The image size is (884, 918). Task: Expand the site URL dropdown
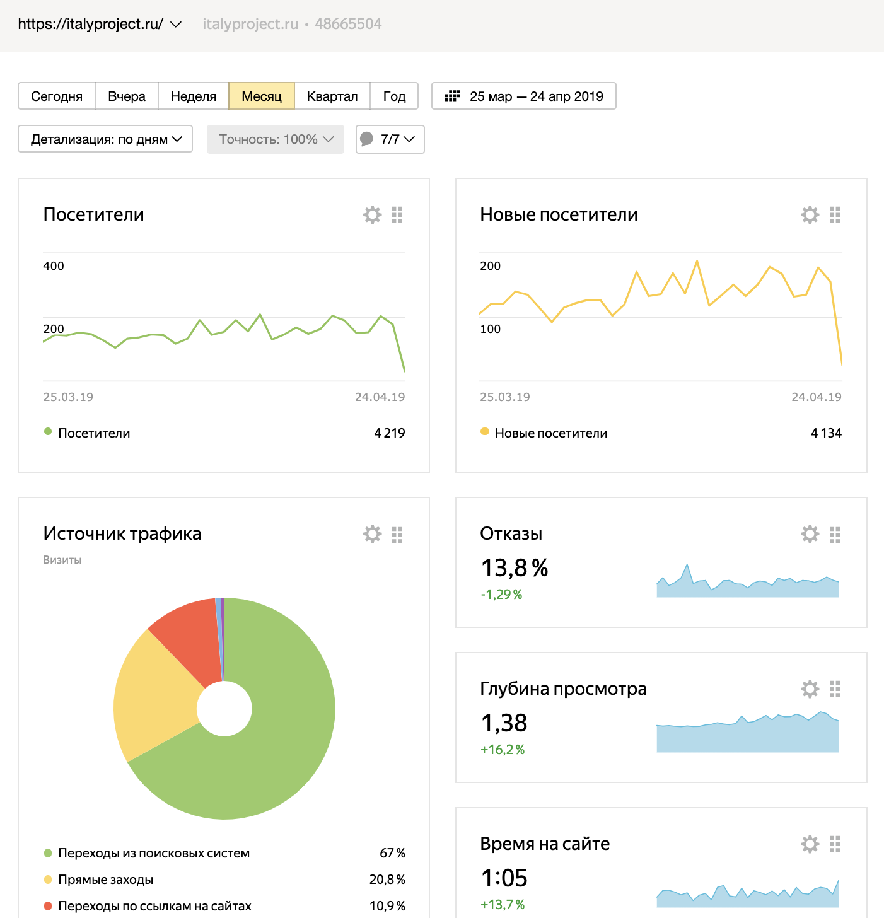pyautogui.click(x=177, y=25)
